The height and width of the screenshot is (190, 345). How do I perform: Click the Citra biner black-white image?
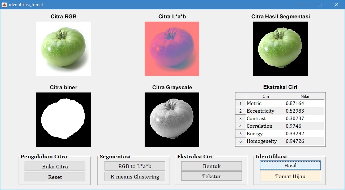63,119
